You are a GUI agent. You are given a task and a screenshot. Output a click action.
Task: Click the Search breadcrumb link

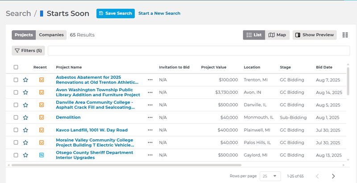click(18, 13)
